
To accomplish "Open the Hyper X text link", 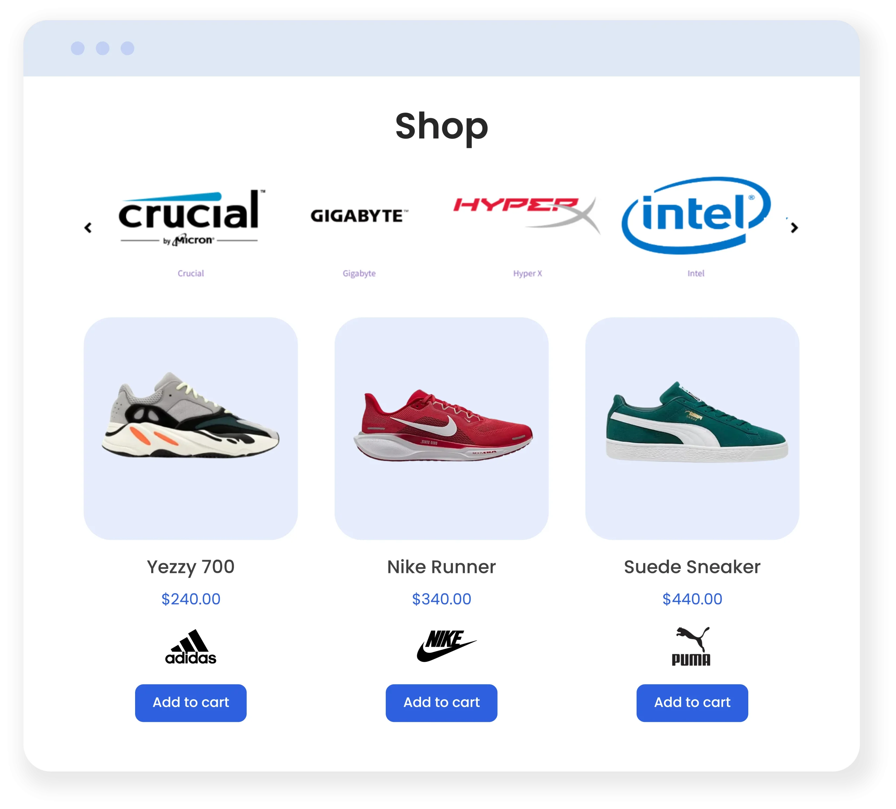I will pos(527,273).
